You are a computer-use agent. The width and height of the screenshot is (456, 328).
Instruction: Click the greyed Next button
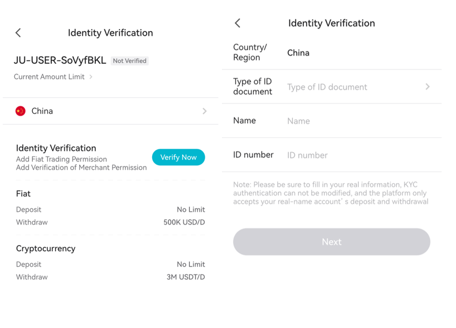(x=331, y=242)
